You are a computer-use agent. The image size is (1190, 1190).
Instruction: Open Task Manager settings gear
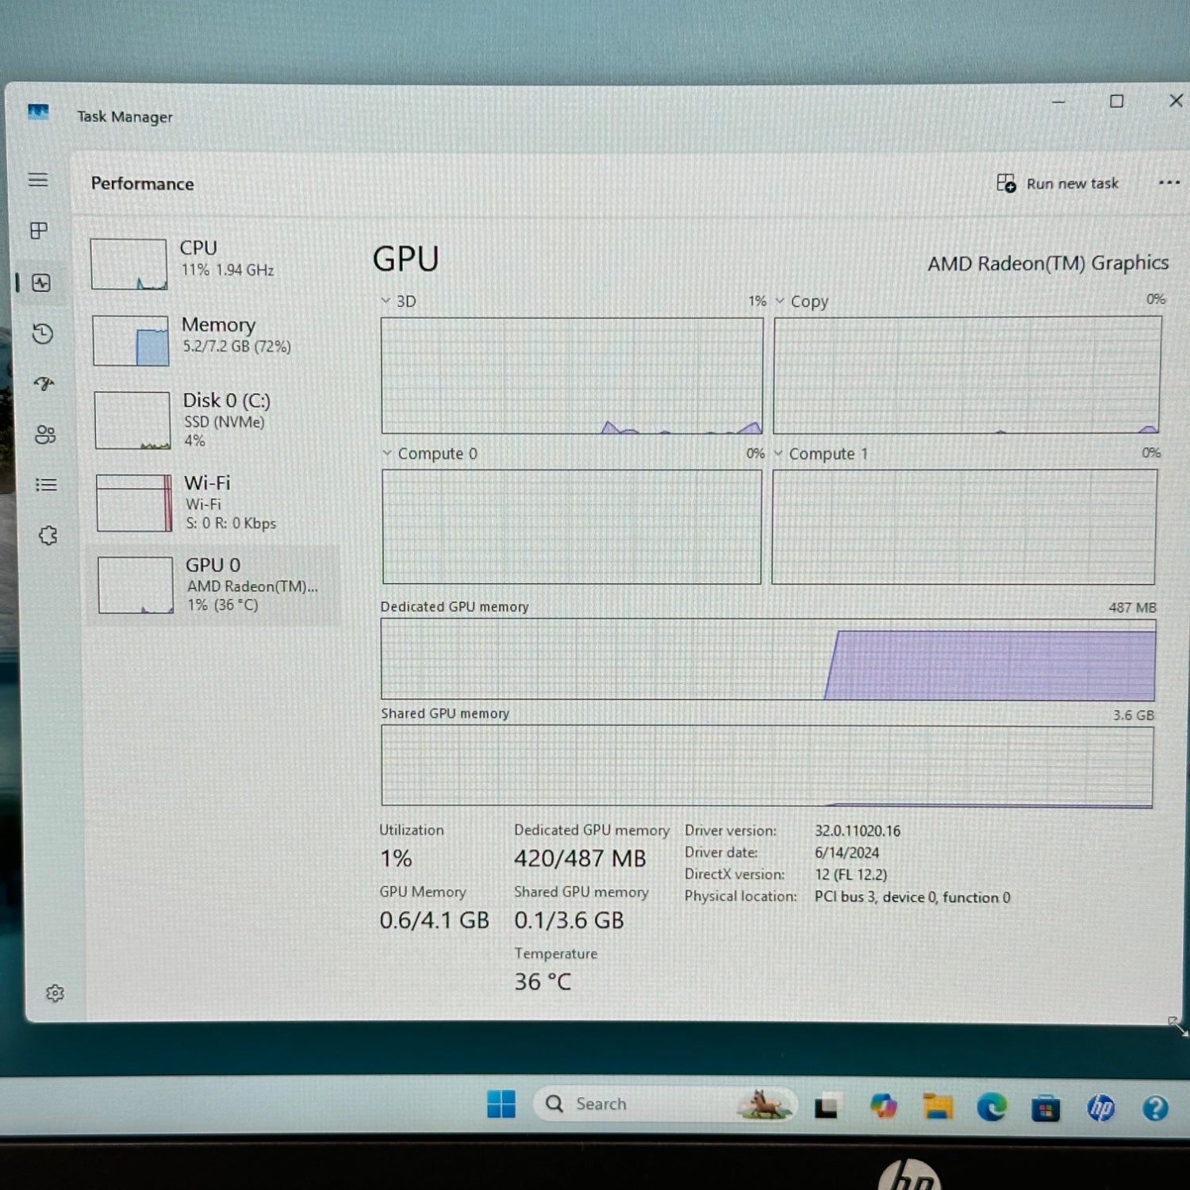pyautogui.click(x=55, y=993)
